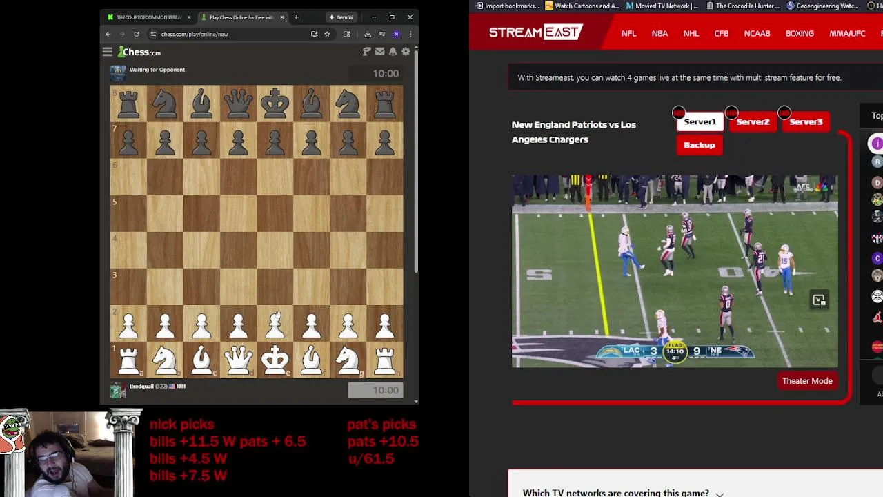Reload the chess.com page
The height and width of the screenshot is (497, 883).
(x=137, y=34)
